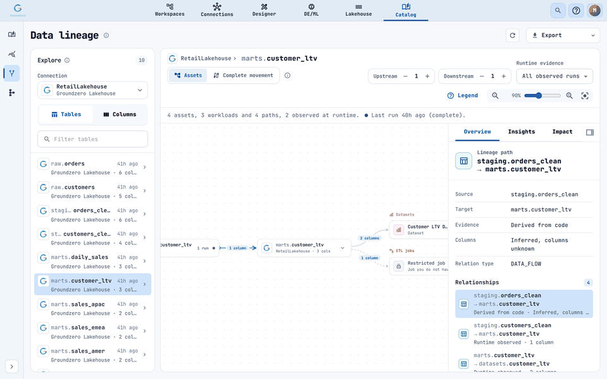Expand the marts.customer_ltv graph node
The image size is (607, 379).
click(343, 248)
